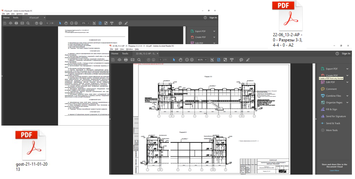Click vertical scrollbar of the 22-06_13-2-AP document

click(314, 118)
